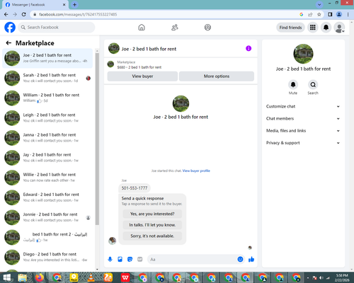The image size is (354, 283).
Task: Open Leigh conversation in chat list
Action: [47, 118]
